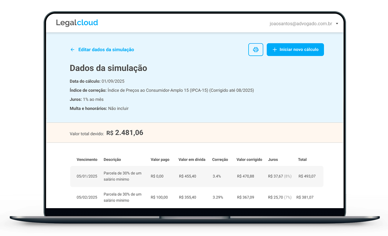388x236 pixels.
Task: Click the Descrição column header
Action: (112, 159)
